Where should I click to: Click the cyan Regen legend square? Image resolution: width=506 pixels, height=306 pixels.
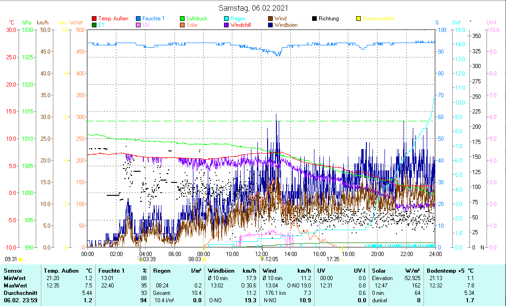click(x=226, y=19)
